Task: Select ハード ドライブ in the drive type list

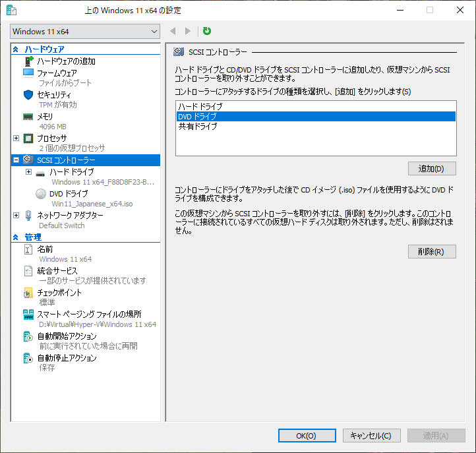Action: (316, 107)
